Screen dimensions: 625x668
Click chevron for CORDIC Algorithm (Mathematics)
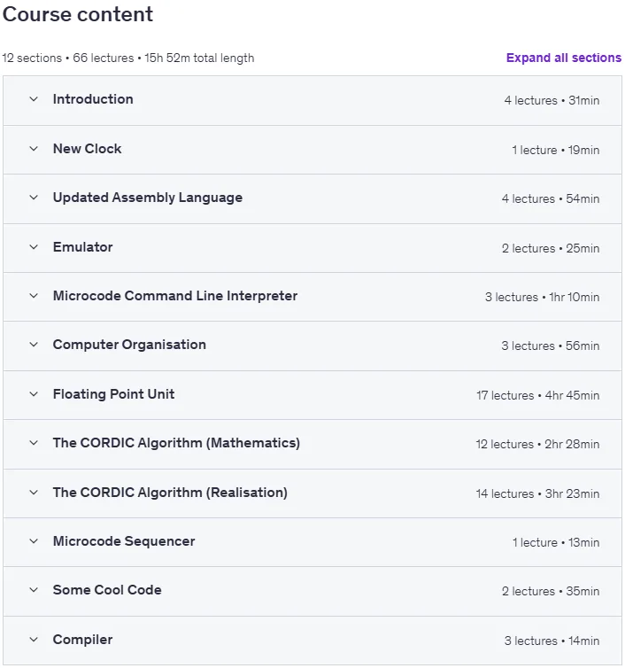[x=34, y=443]
